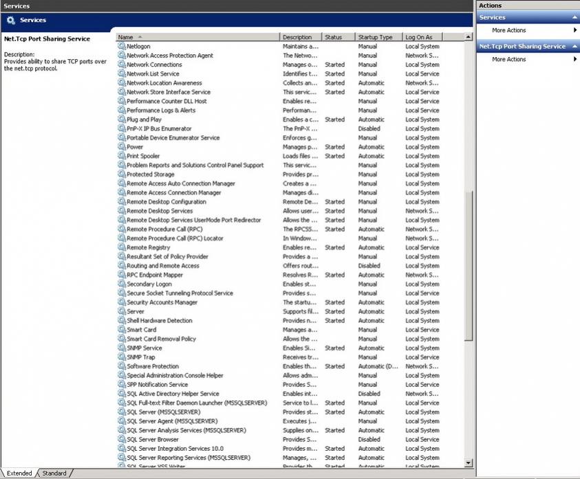Click the SPP Notification Service icon
Screen dimensions: 580x479
click(x=121, y=384)
